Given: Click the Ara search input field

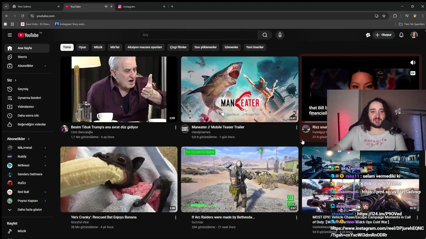Looking at the screenshot, I should pos(198,35).
